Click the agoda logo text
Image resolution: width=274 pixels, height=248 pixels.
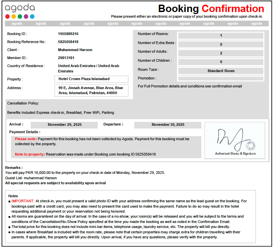pos(20,8)
